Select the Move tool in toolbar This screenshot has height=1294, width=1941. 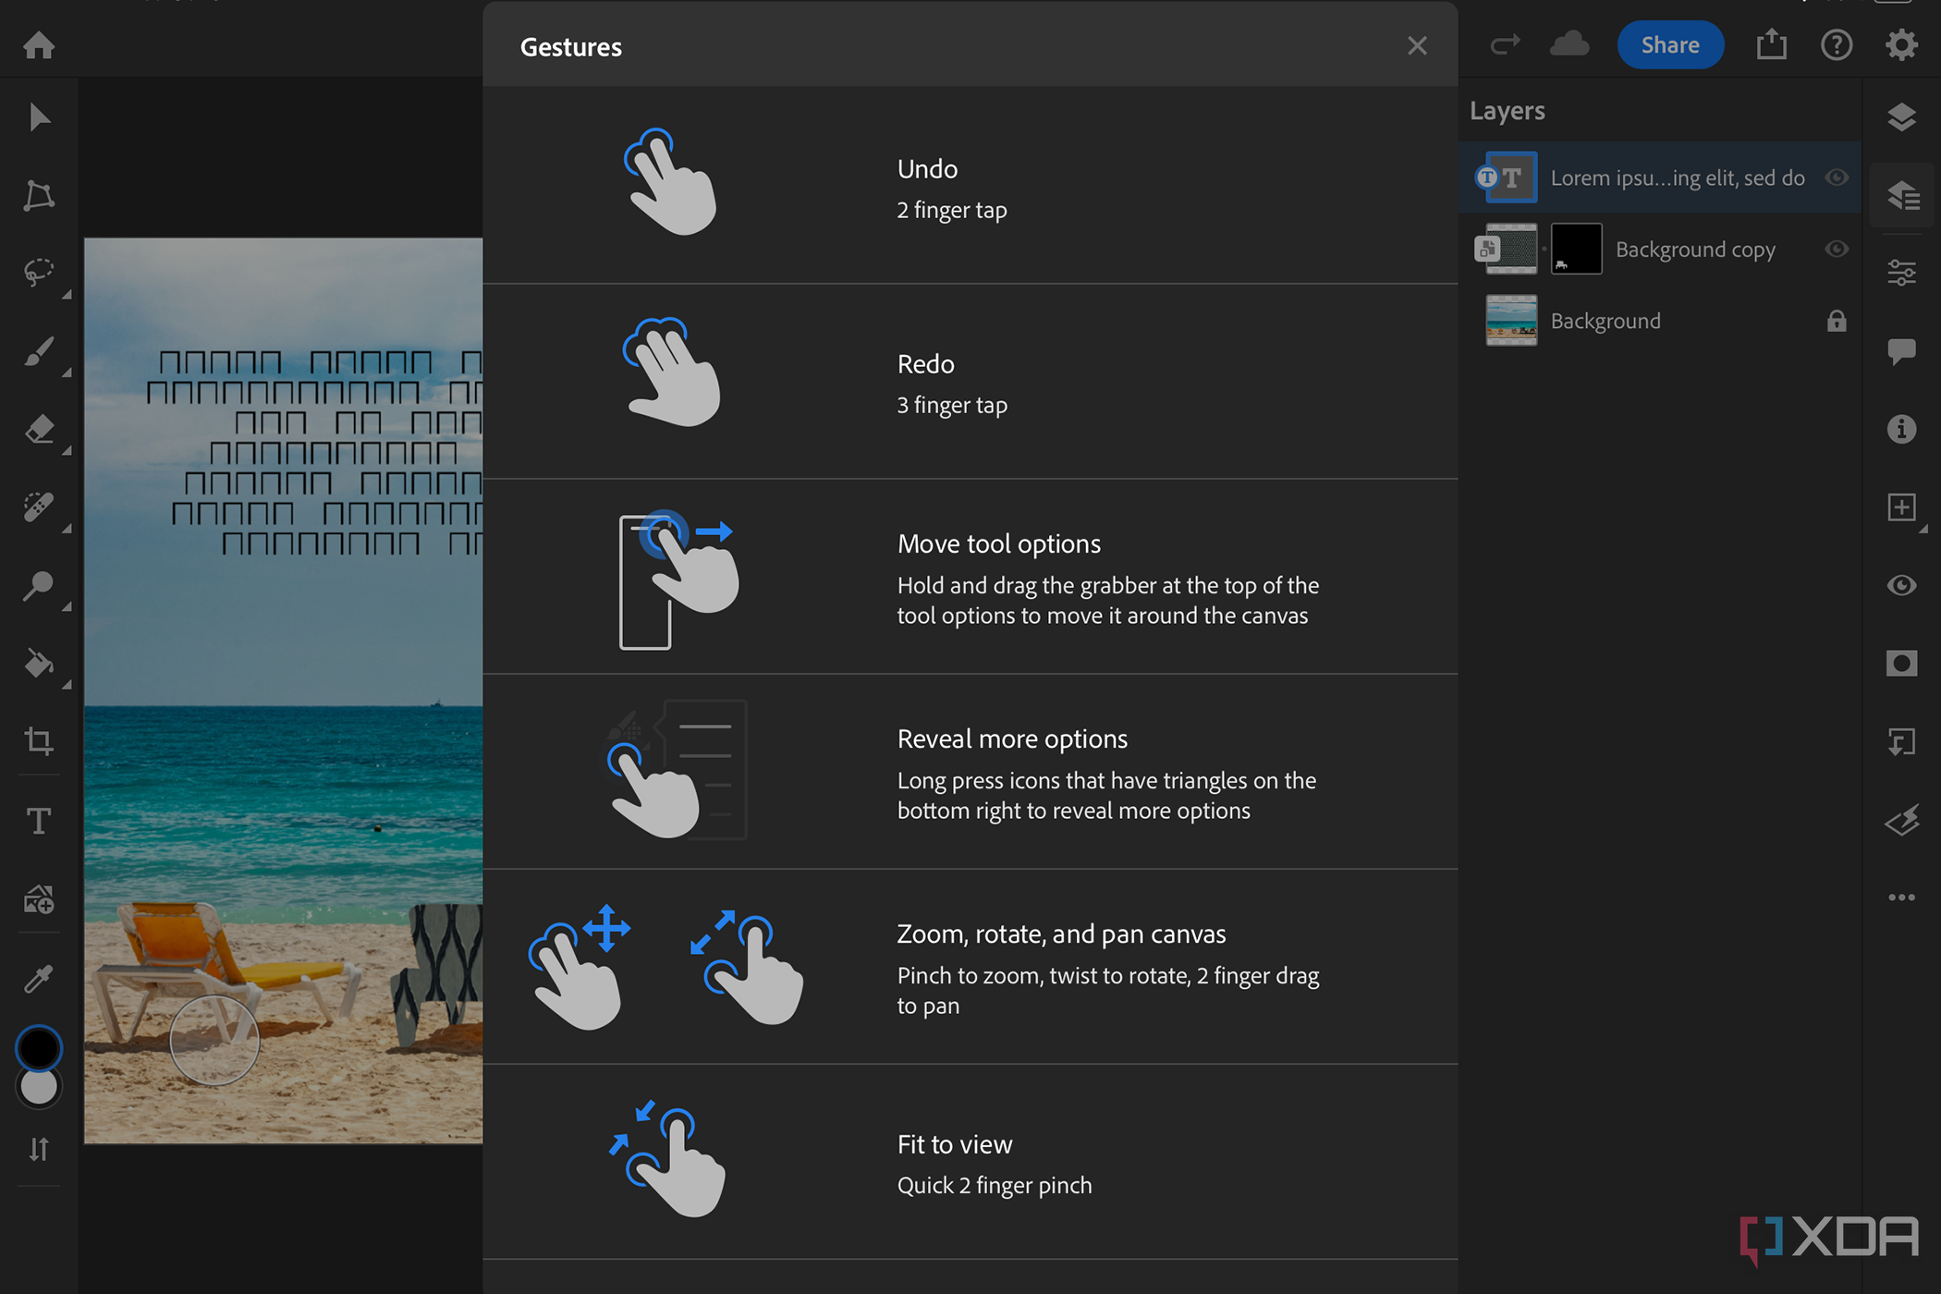coord(38,118)
